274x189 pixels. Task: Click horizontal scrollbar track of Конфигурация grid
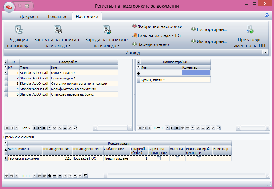click(x=186, y=175)
